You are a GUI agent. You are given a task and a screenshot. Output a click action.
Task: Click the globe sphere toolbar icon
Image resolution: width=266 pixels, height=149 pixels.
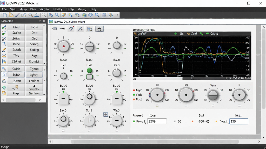[x=91, y=15]
